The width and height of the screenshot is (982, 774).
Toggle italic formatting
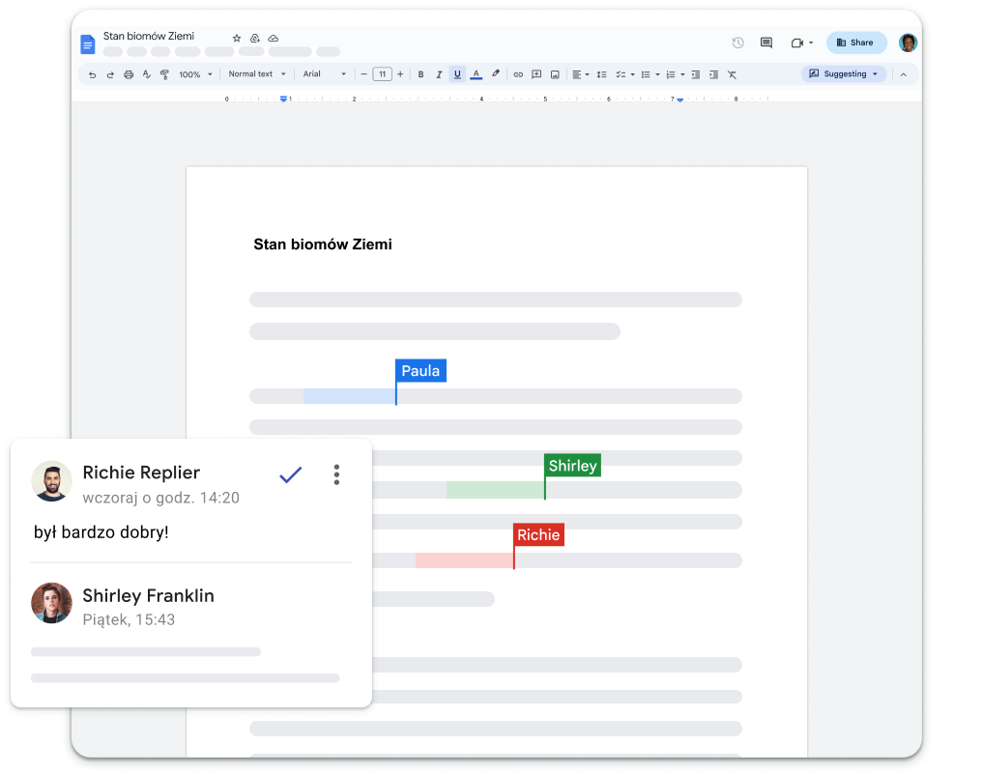[439, 74]
